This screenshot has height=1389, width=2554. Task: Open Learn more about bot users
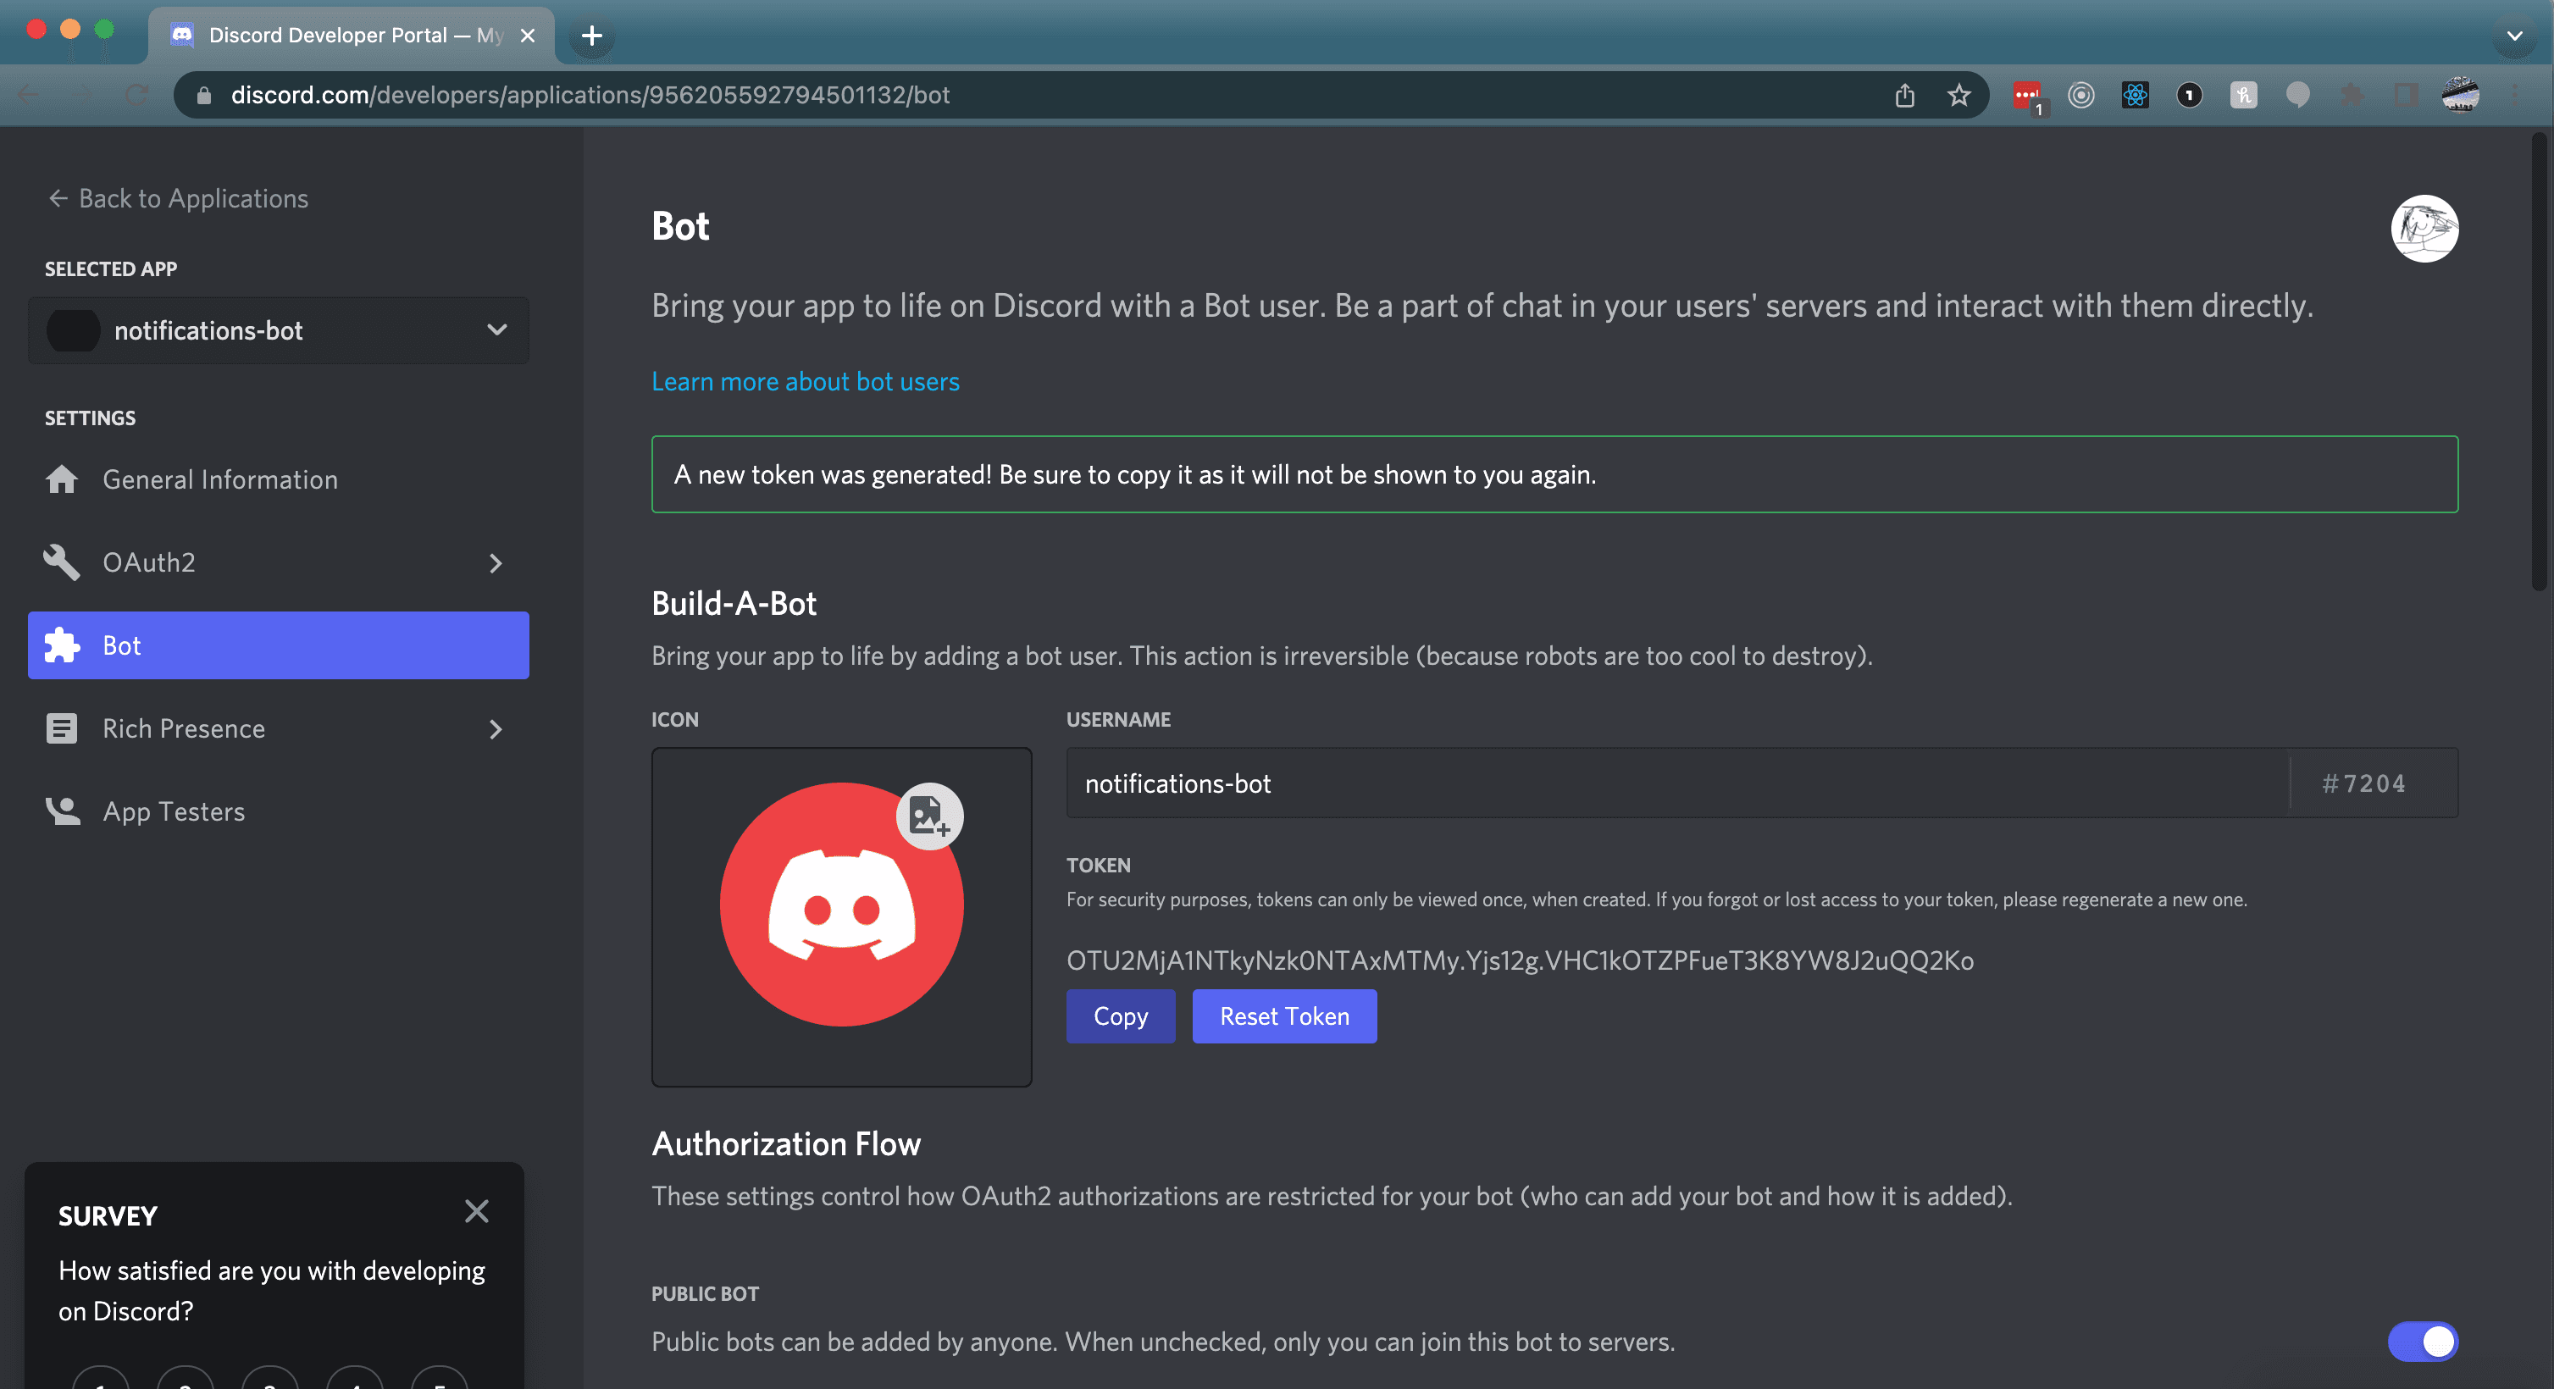point(805,382)
